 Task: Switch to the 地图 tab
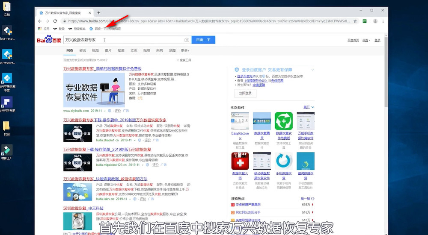tap(172, 50)
